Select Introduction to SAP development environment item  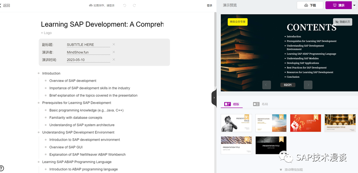(85, 139)
